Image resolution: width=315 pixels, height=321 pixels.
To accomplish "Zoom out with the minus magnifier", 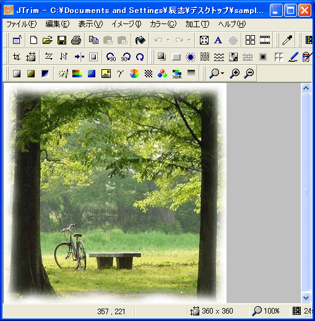I will [x=249, y=74].
